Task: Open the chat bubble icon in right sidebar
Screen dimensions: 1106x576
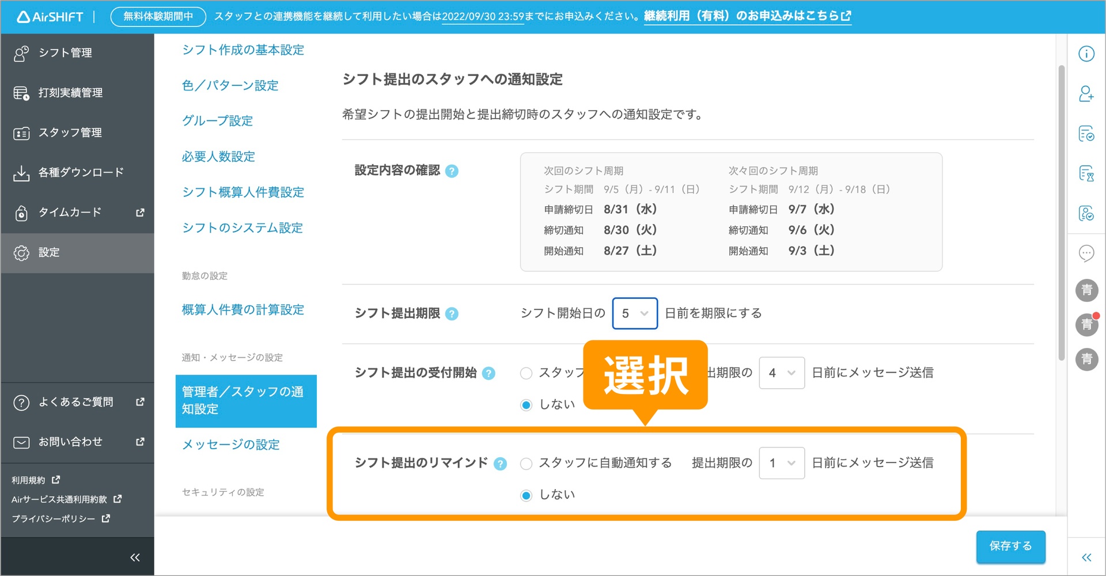Action: [1086, 253]
